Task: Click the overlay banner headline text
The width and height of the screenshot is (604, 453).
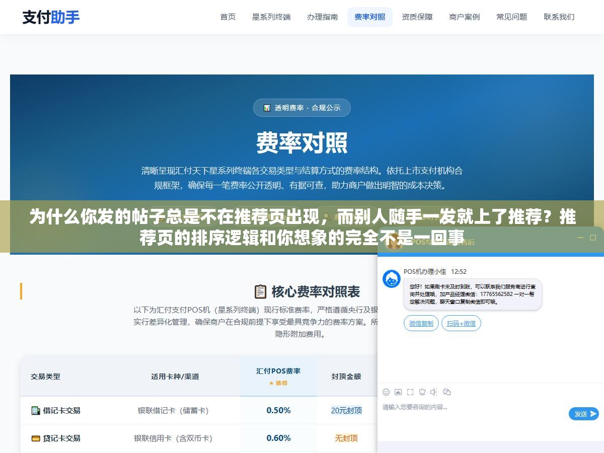Action: click(x=302, y=227)
